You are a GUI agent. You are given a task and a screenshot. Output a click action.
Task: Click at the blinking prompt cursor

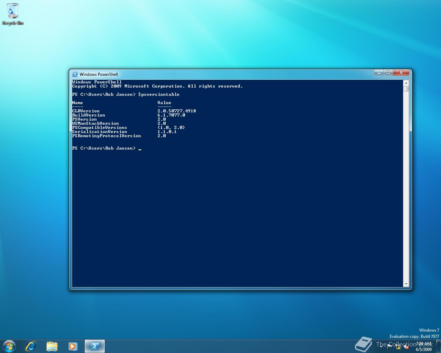pos(140,149)
